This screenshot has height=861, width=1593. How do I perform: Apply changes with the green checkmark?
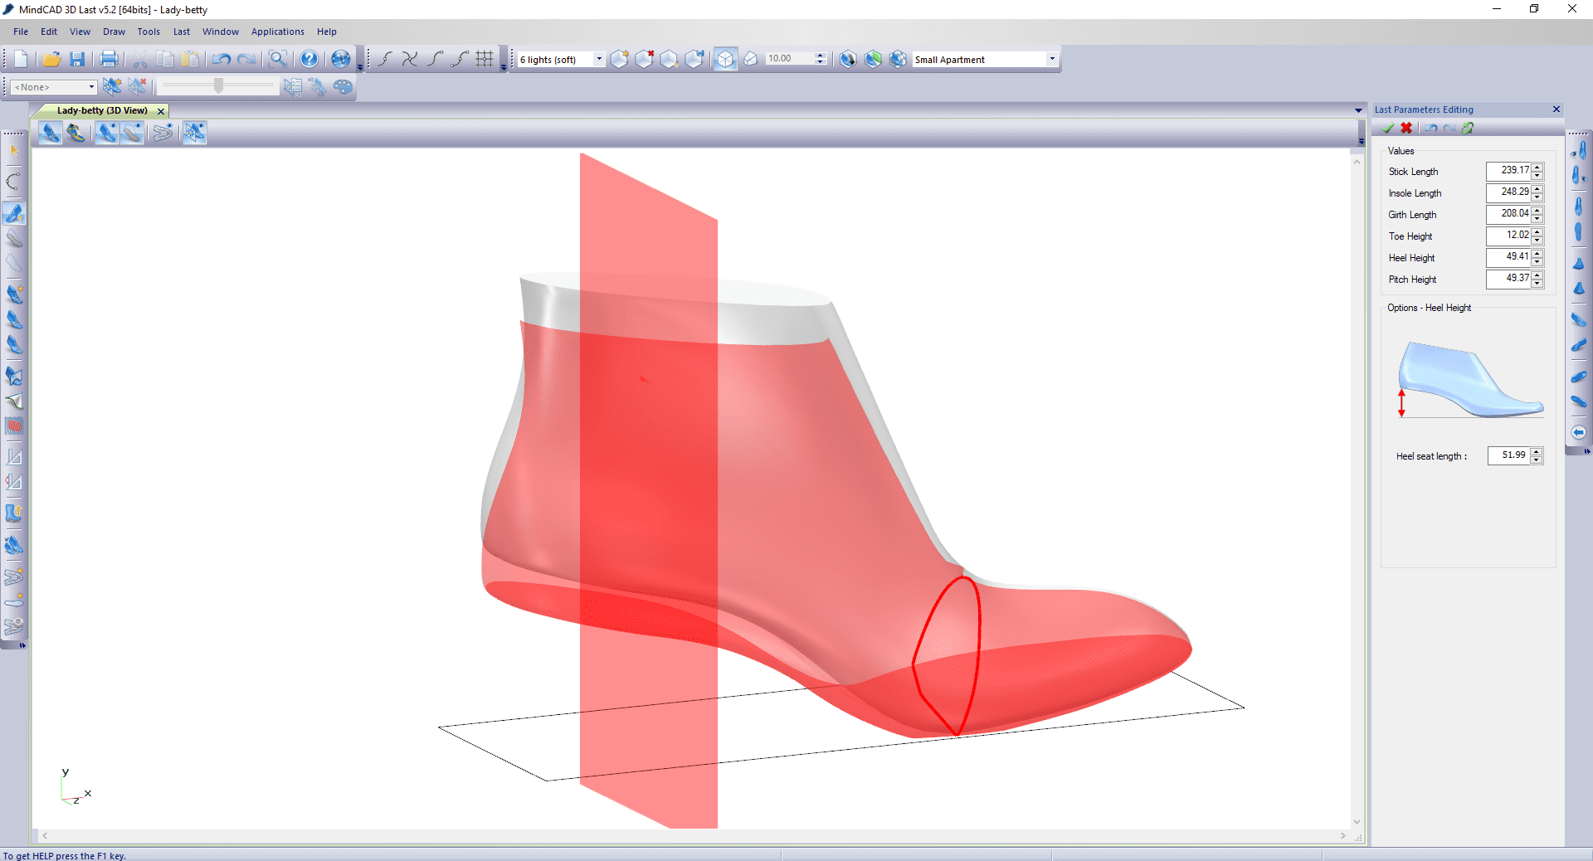[x=1388, y=128]
